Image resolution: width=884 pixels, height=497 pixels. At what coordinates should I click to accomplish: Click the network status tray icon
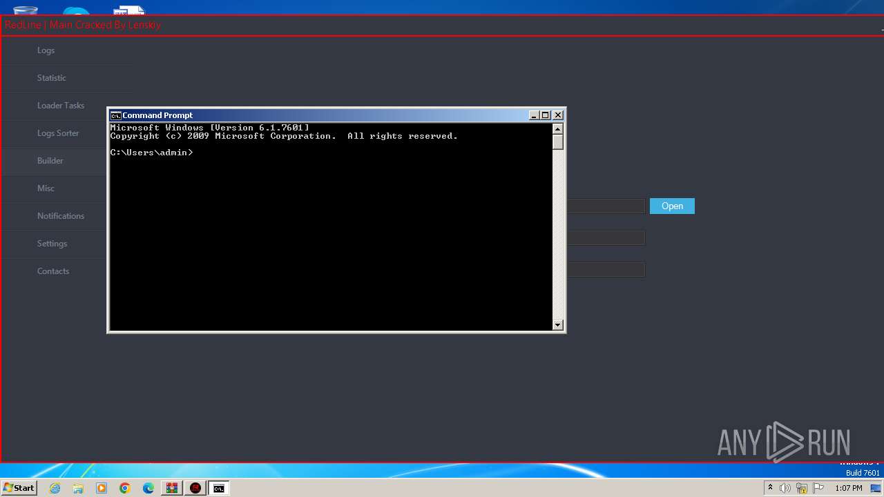pyautogui.click(x=802, y=488)
